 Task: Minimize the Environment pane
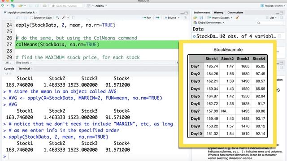(x=277, y=13)
